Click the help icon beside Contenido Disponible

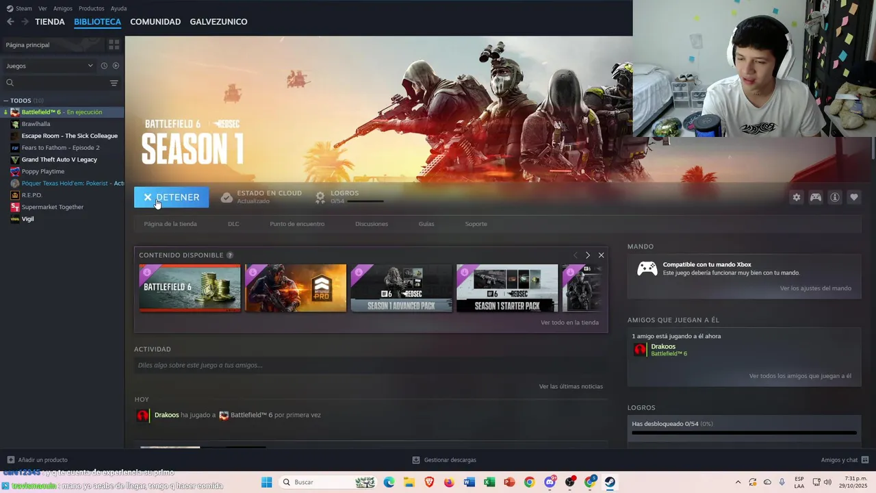point(230,255)
